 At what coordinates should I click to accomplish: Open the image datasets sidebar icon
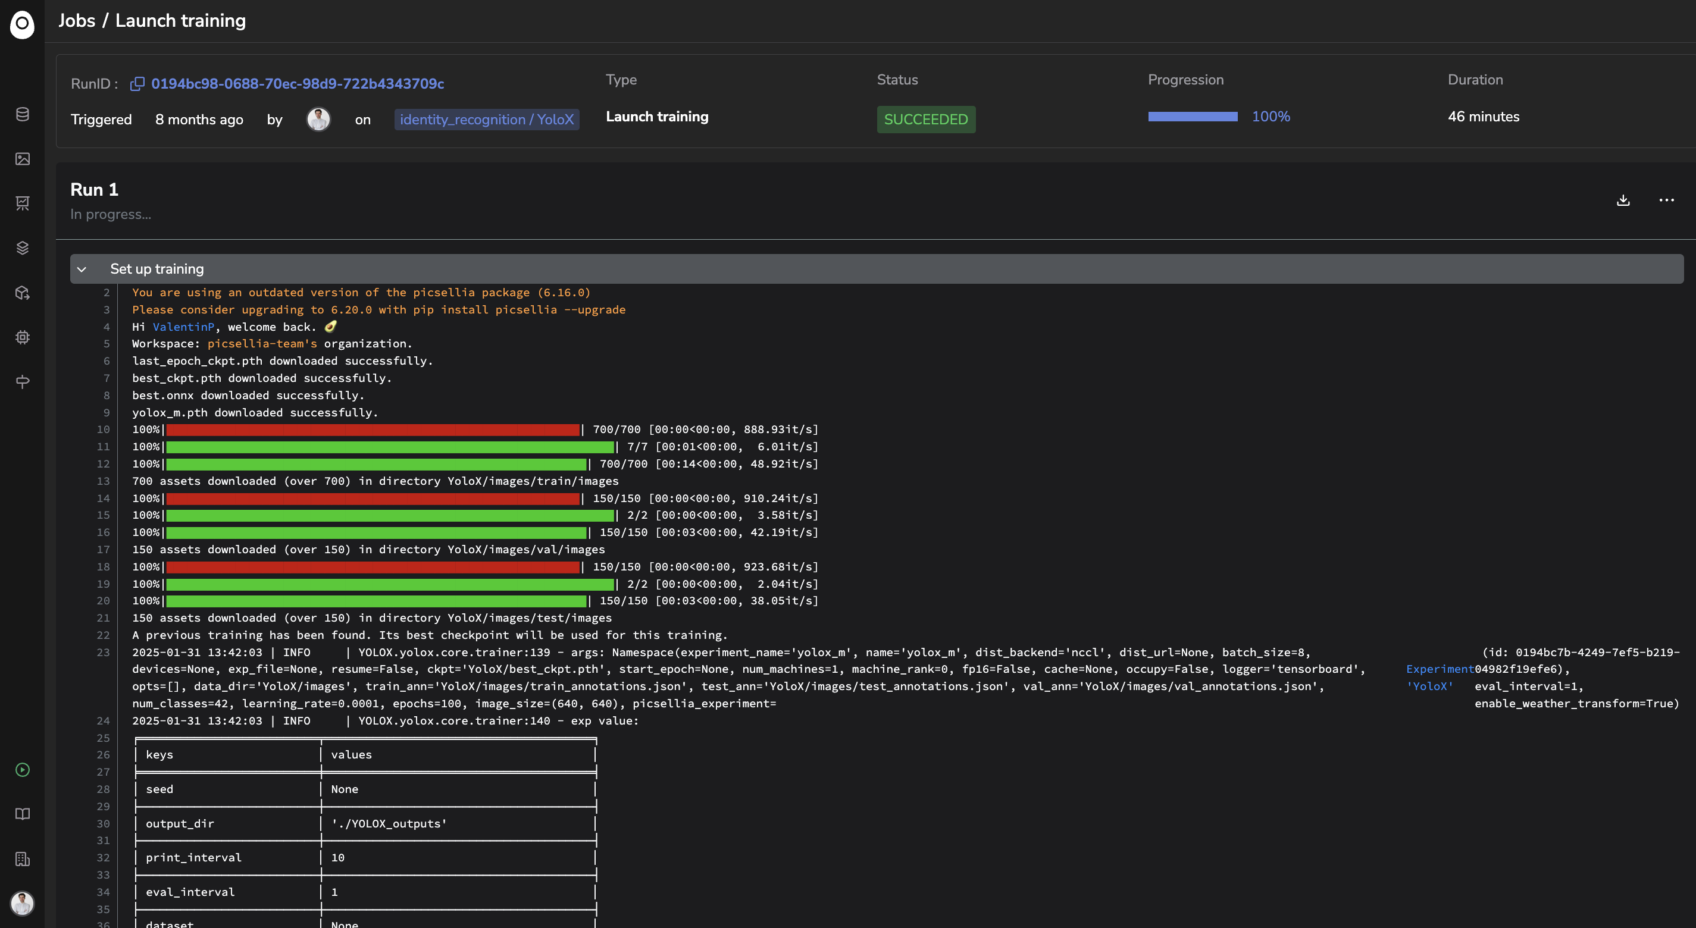[x=23, y=159]
